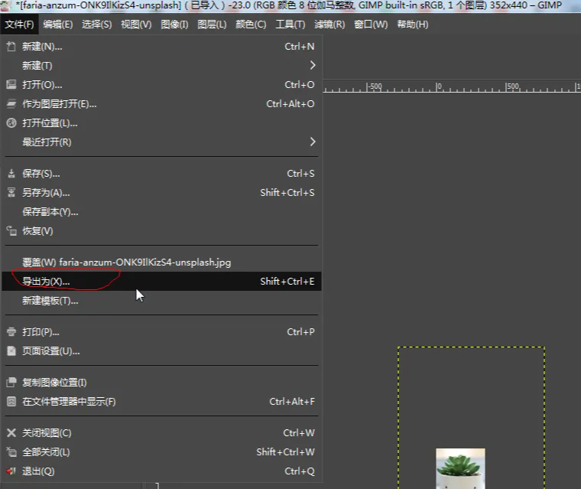Open the 编辑(E) menu in menu bar
The image size is (581, 489).
[x=57, y=24]
